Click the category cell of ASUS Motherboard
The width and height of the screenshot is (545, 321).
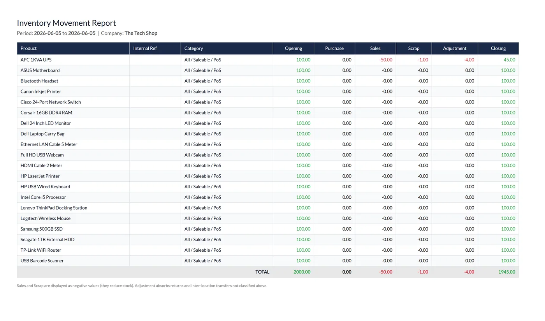(x=227, y=70)
